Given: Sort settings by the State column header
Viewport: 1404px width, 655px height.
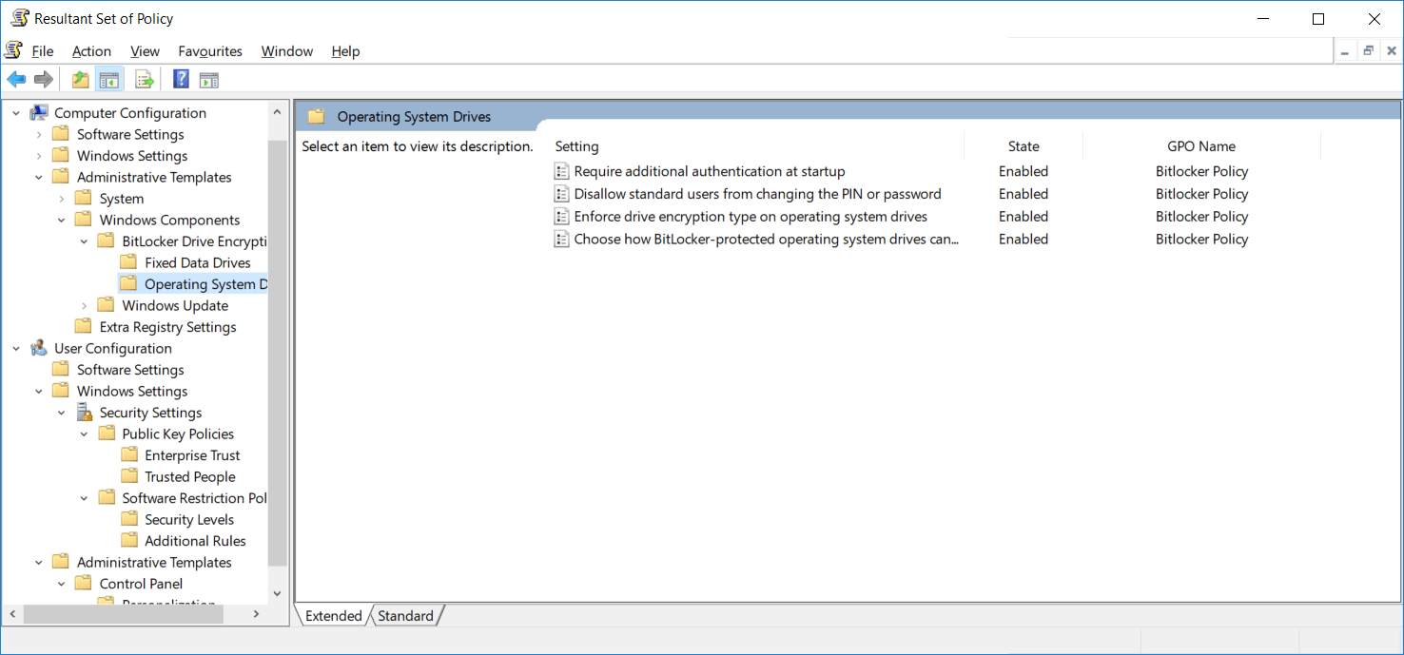Looking at the screenshot, I should tap(1023, 145).
